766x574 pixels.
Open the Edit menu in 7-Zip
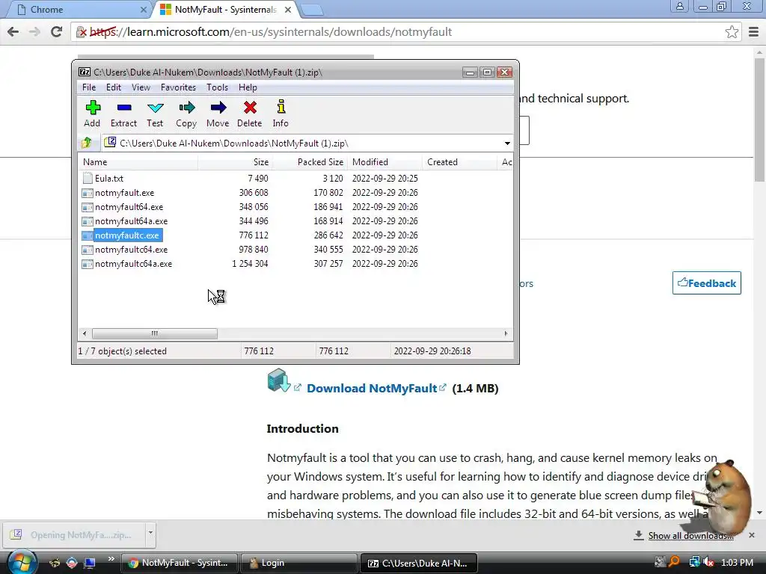(114, 87)
